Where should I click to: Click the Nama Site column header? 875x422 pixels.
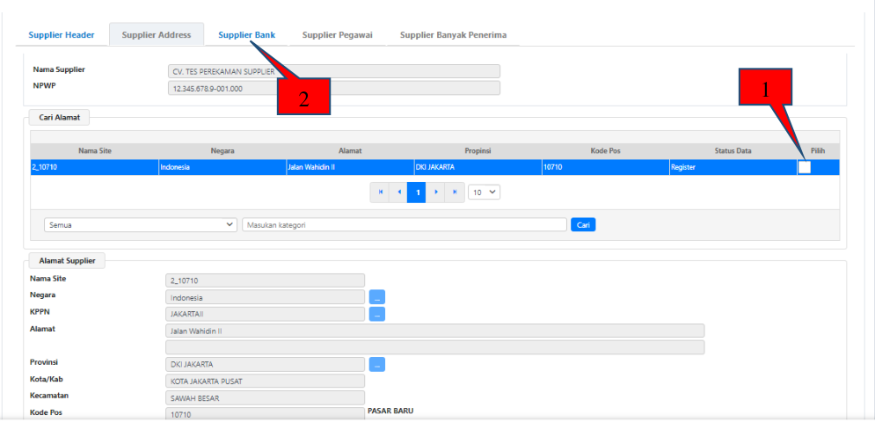(94, 150)
